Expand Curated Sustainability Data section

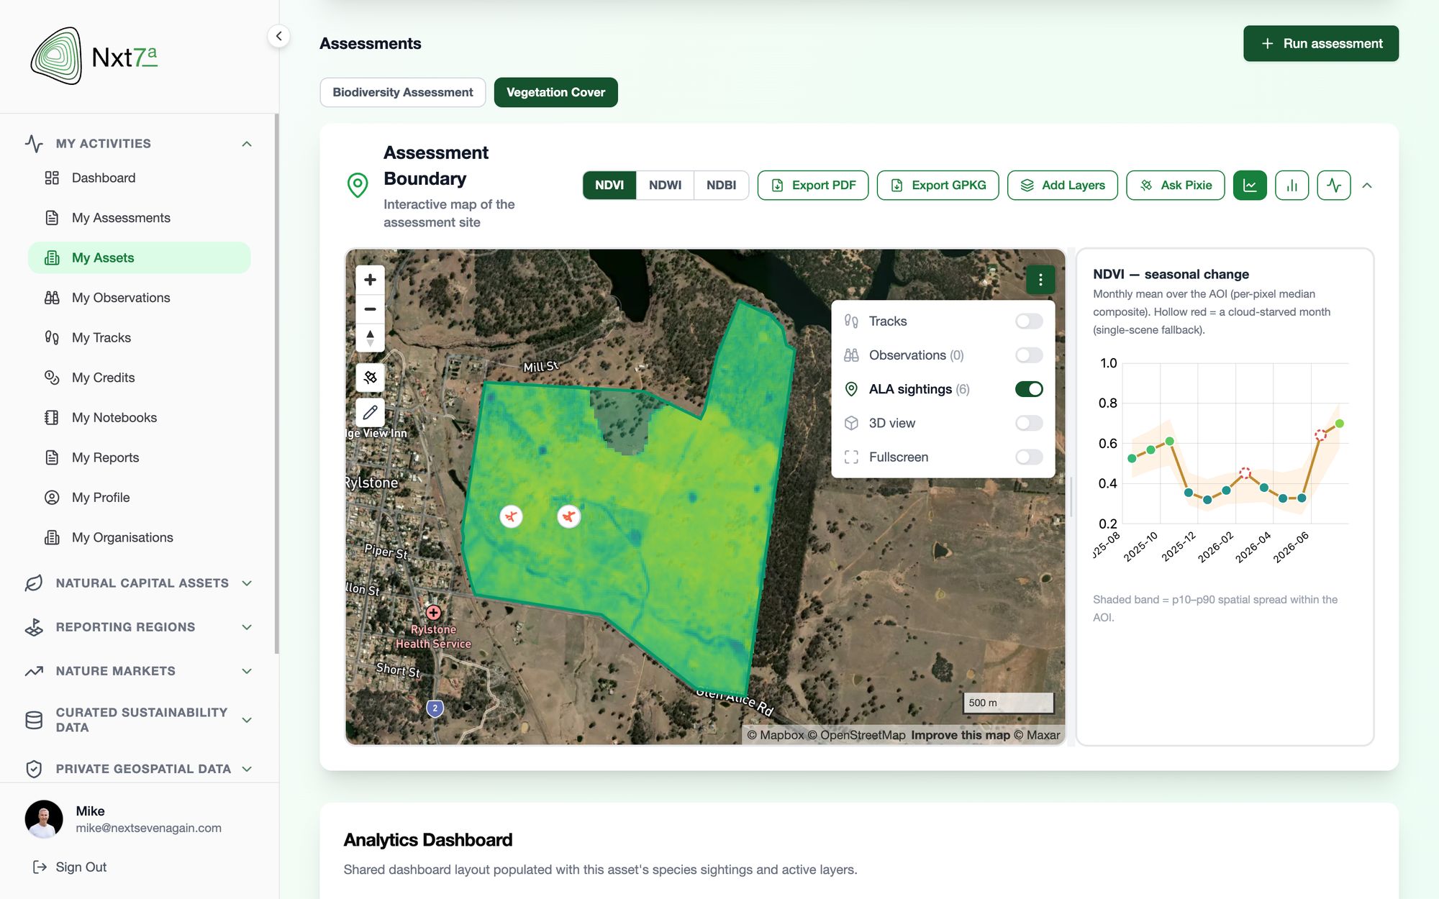[247, 720]
